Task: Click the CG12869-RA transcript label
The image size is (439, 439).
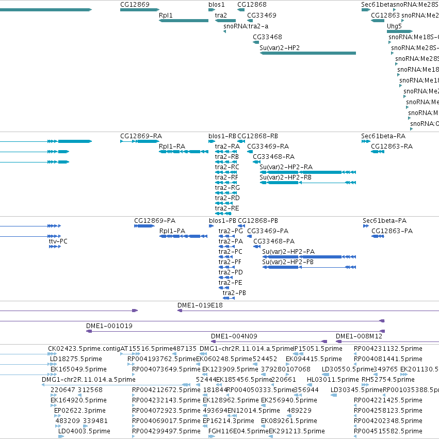Action: click(x=141, y=136)
